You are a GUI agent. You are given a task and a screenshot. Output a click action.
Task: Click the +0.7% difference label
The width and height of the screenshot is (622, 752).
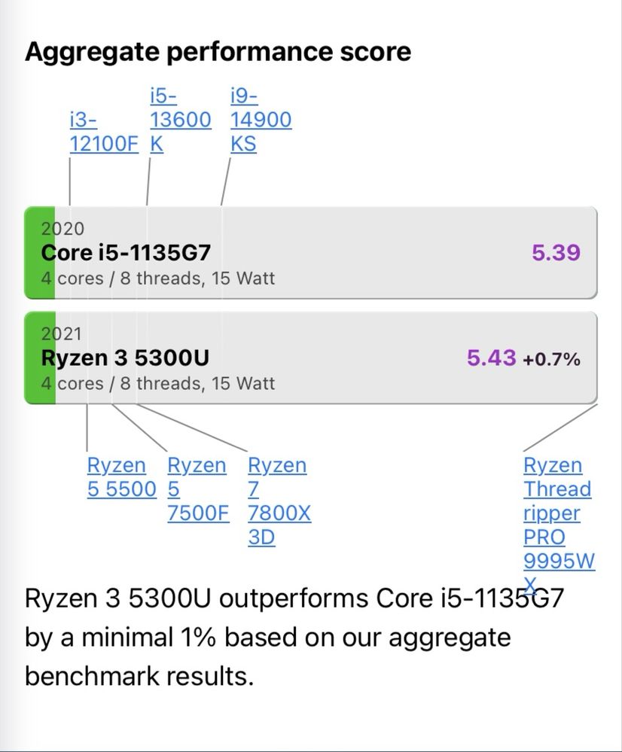[551, 359]
